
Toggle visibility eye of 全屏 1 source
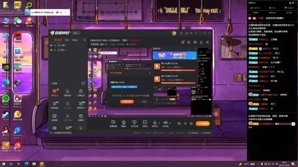tap(51, 45)
